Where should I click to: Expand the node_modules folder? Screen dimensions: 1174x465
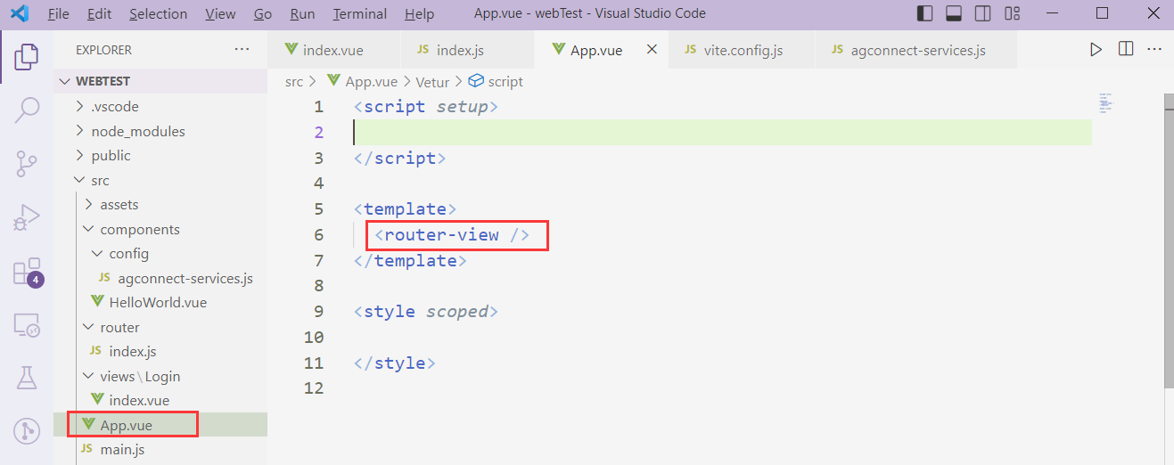[x=137, y=131]
